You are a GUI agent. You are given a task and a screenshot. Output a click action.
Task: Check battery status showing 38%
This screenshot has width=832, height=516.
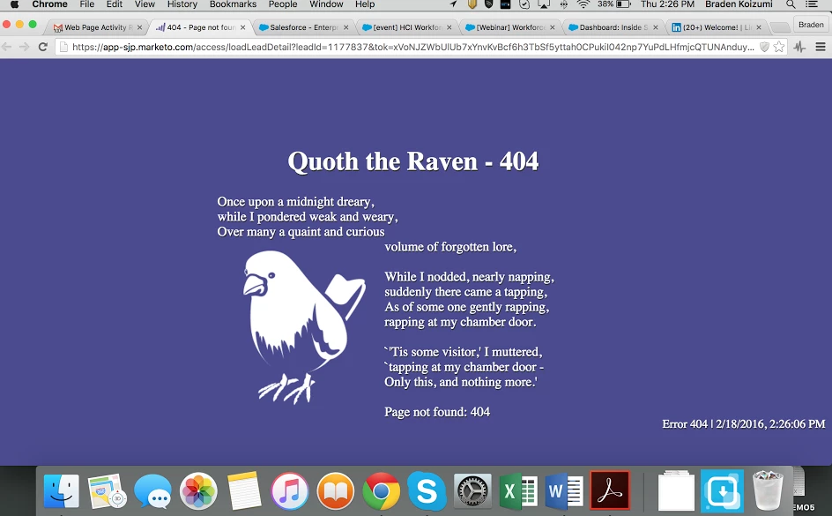click(614, 4)
